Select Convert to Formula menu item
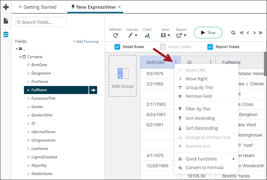 coord(206,168)
